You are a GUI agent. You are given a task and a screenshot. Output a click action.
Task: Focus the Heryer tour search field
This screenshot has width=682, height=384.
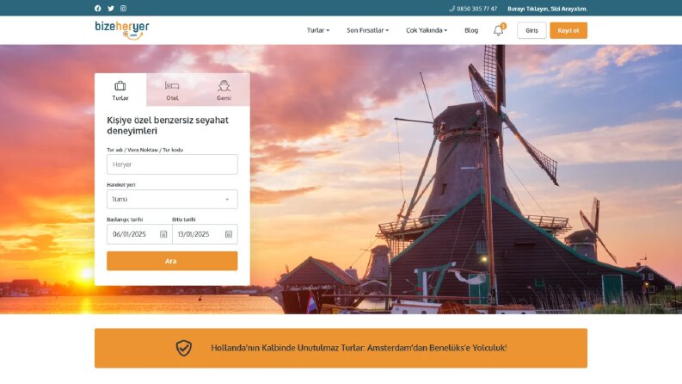[172, 164]
